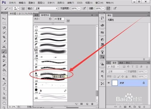The height and width of the screenshot is (109, 151).
Task: Select the Brush tool in the toolbox
Action: 4,51
